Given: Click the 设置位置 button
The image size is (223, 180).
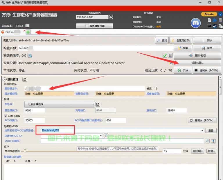Looking at the screenshot, I should [197, 63].
